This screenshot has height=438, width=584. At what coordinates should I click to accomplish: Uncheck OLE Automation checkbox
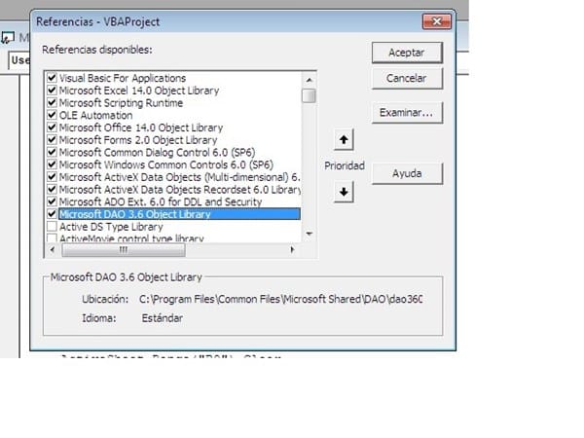point(52,115)
